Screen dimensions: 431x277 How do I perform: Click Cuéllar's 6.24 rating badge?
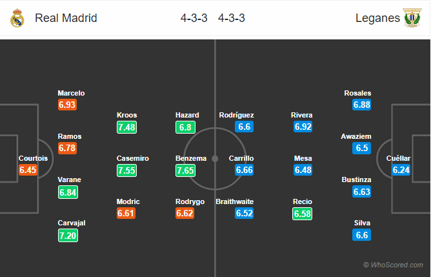401,170
